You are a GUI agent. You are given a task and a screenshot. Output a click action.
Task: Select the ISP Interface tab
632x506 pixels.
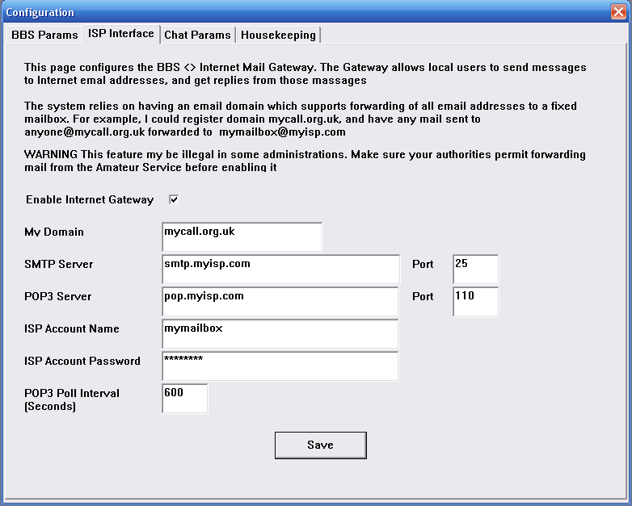[x=120, y=33]
